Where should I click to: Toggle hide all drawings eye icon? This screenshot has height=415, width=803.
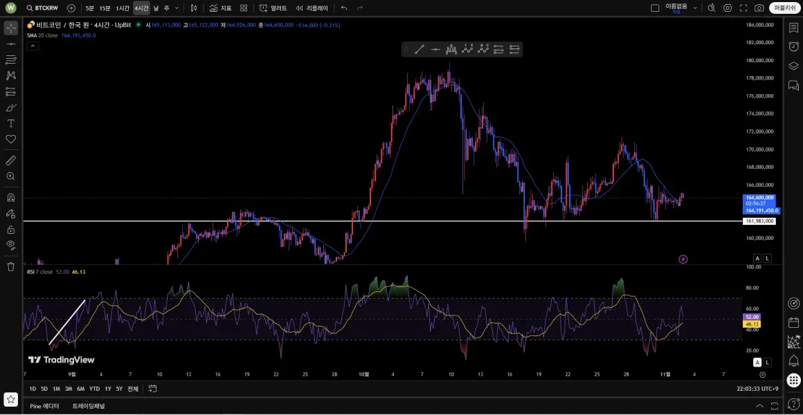[10, 245]
